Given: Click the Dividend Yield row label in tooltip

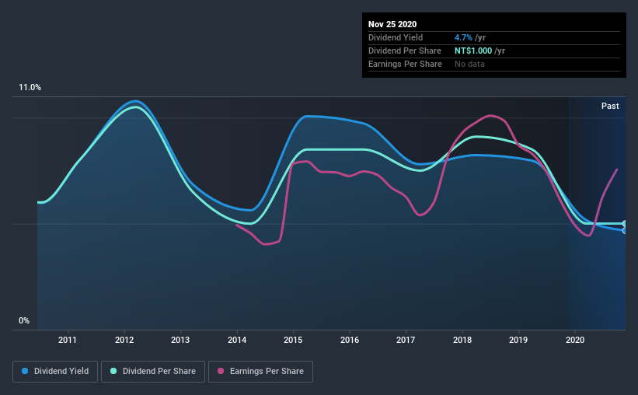Looking at the screenshot, I should 396,37.
